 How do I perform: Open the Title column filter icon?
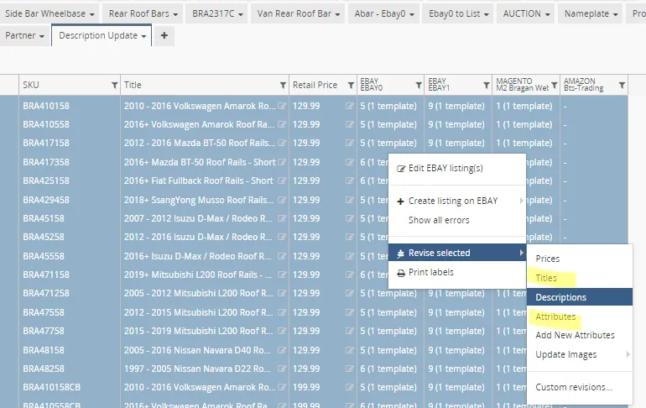283,86
